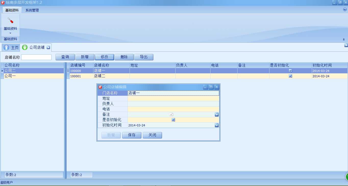Restore the main application window
The image size is (348, 186).
coord(340,3)
